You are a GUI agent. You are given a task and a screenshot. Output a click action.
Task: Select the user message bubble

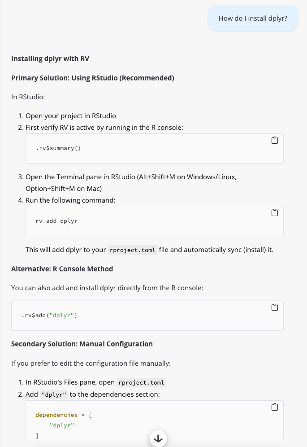pyautogui.click(x=253, y=18)
